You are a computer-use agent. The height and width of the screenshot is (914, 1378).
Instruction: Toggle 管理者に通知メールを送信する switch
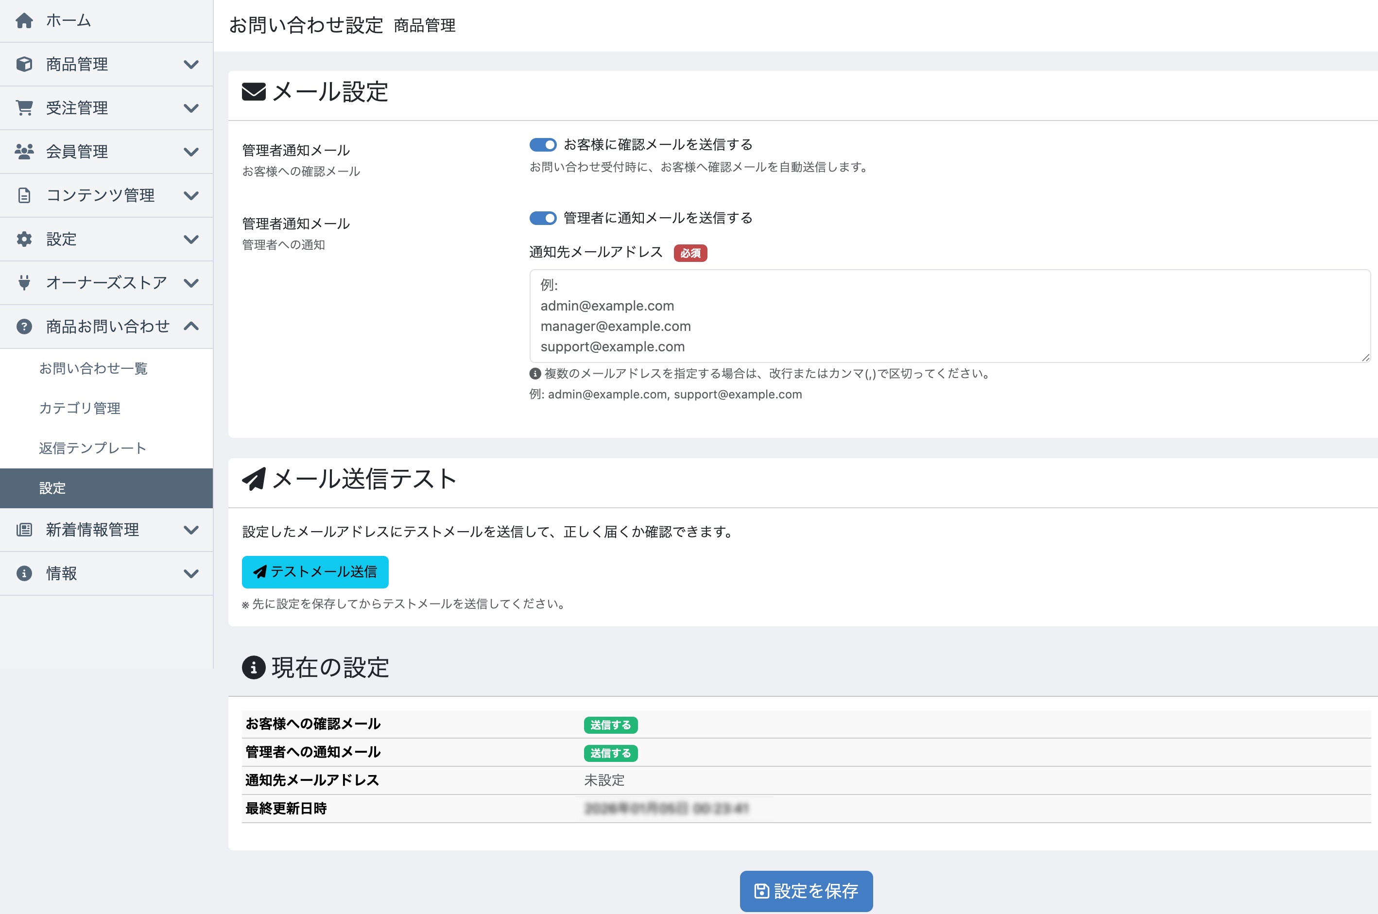pos(543,218)
